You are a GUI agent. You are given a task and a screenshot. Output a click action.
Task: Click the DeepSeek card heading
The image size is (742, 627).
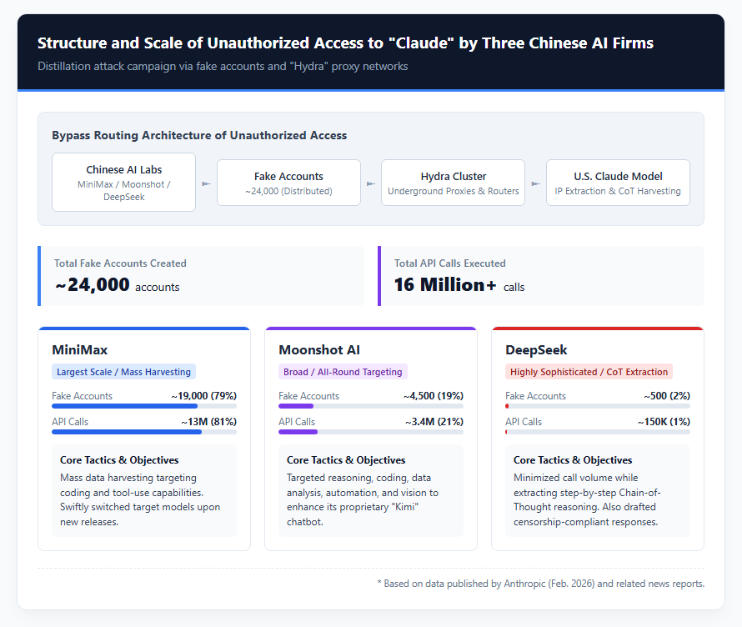pos(536,349)
